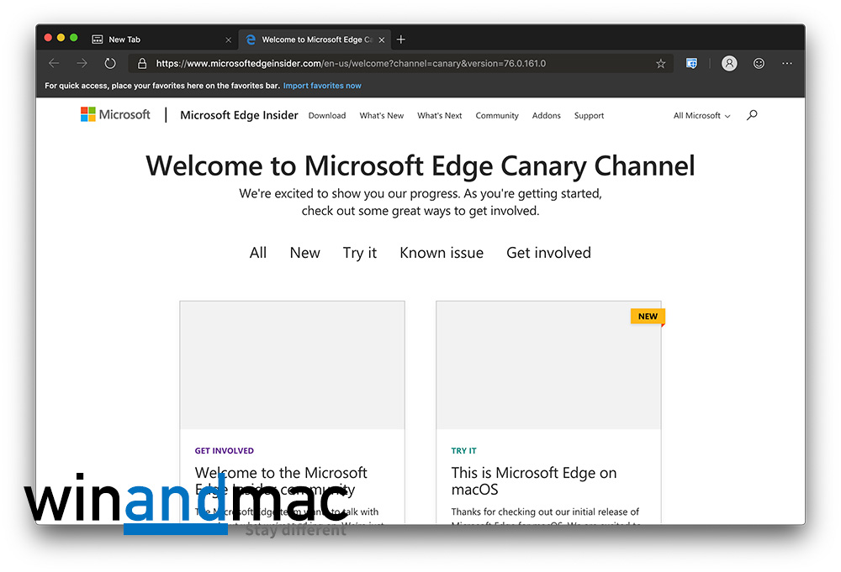The image size is (841, 572).
Task: Click the smiley feedback icon
Action: [x=759, y=63]
